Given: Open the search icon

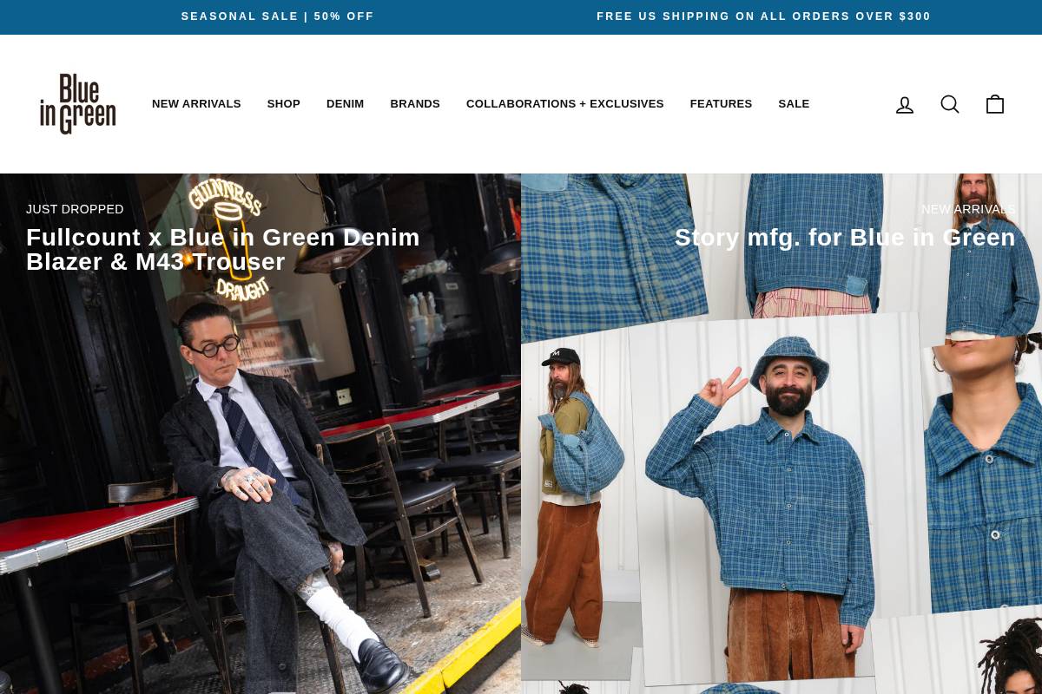Looking at the screenshot, I should coord(950,104).
